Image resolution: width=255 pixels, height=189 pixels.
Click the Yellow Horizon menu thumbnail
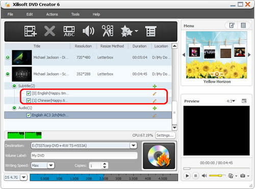click(217, 55)
